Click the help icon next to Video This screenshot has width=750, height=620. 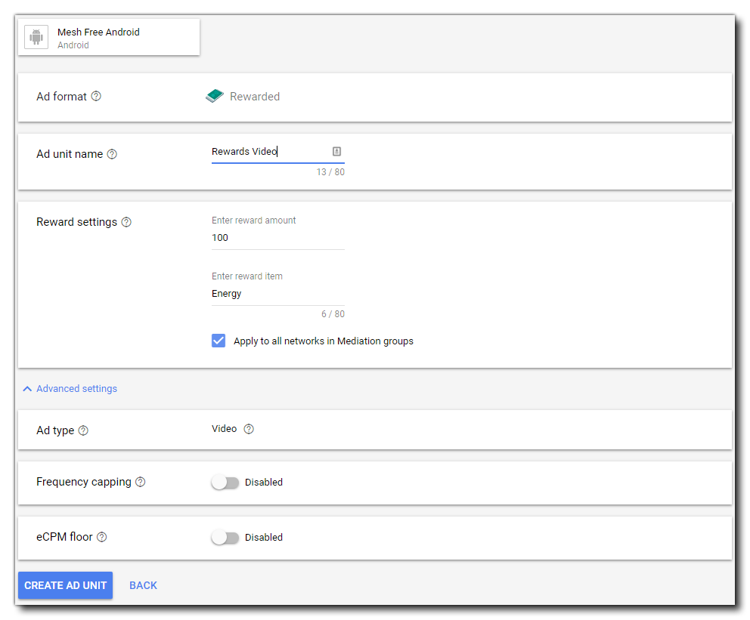tap(249, 429)
